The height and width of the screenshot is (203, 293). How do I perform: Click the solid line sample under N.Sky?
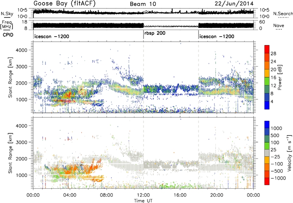click(7, 17)
